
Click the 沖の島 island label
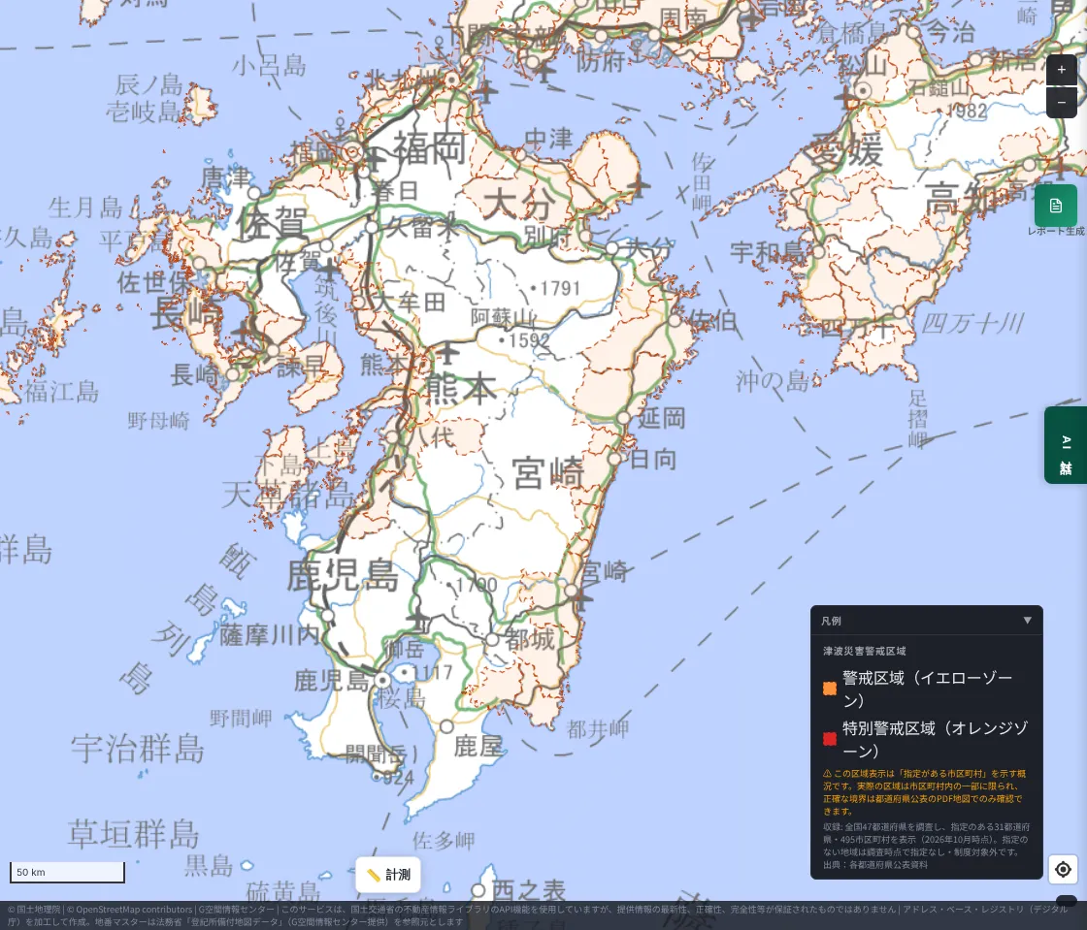tap(773, 380)
